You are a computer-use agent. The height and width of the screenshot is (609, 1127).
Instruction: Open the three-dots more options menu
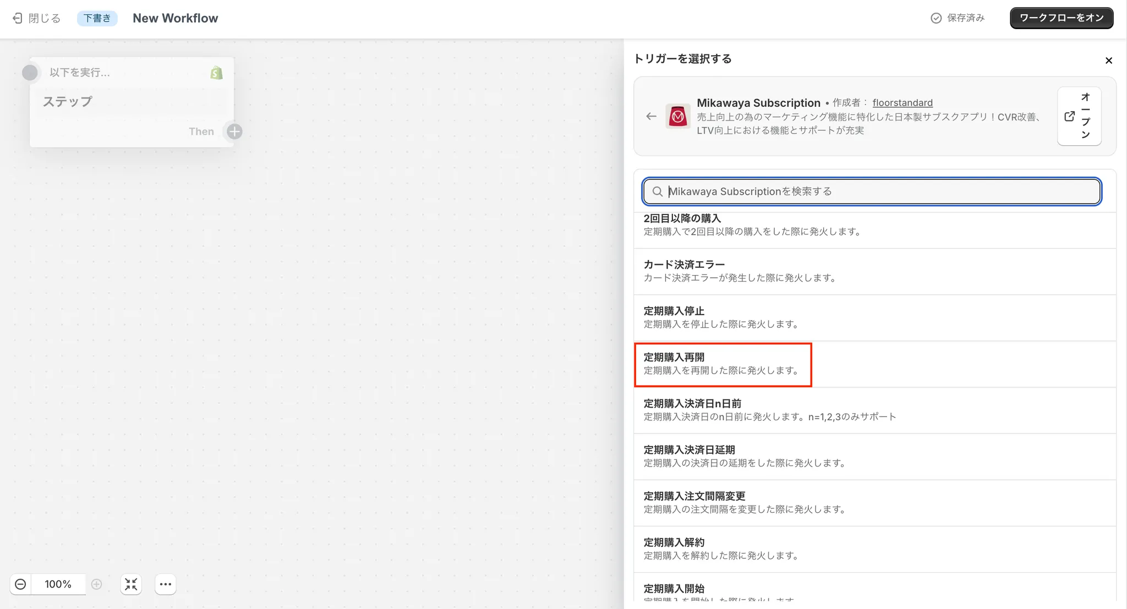pyautogui.click(x=166, y=584)
